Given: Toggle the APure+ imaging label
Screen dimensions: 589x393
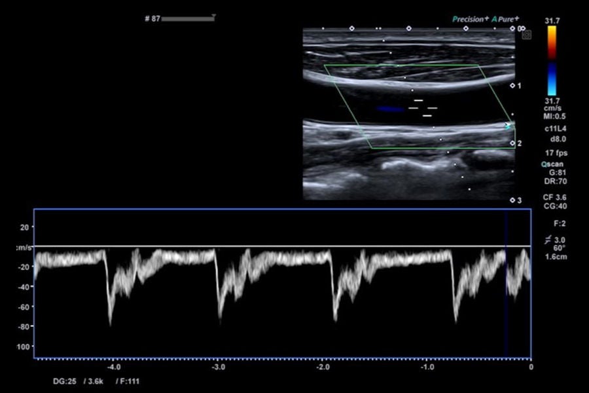Looking at the screenshot, I should tap(505, 19).
